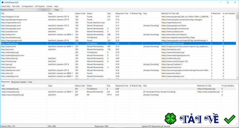
Task: Select the http://blogspot.co.uk/ row
Action: tap(118, 17)
